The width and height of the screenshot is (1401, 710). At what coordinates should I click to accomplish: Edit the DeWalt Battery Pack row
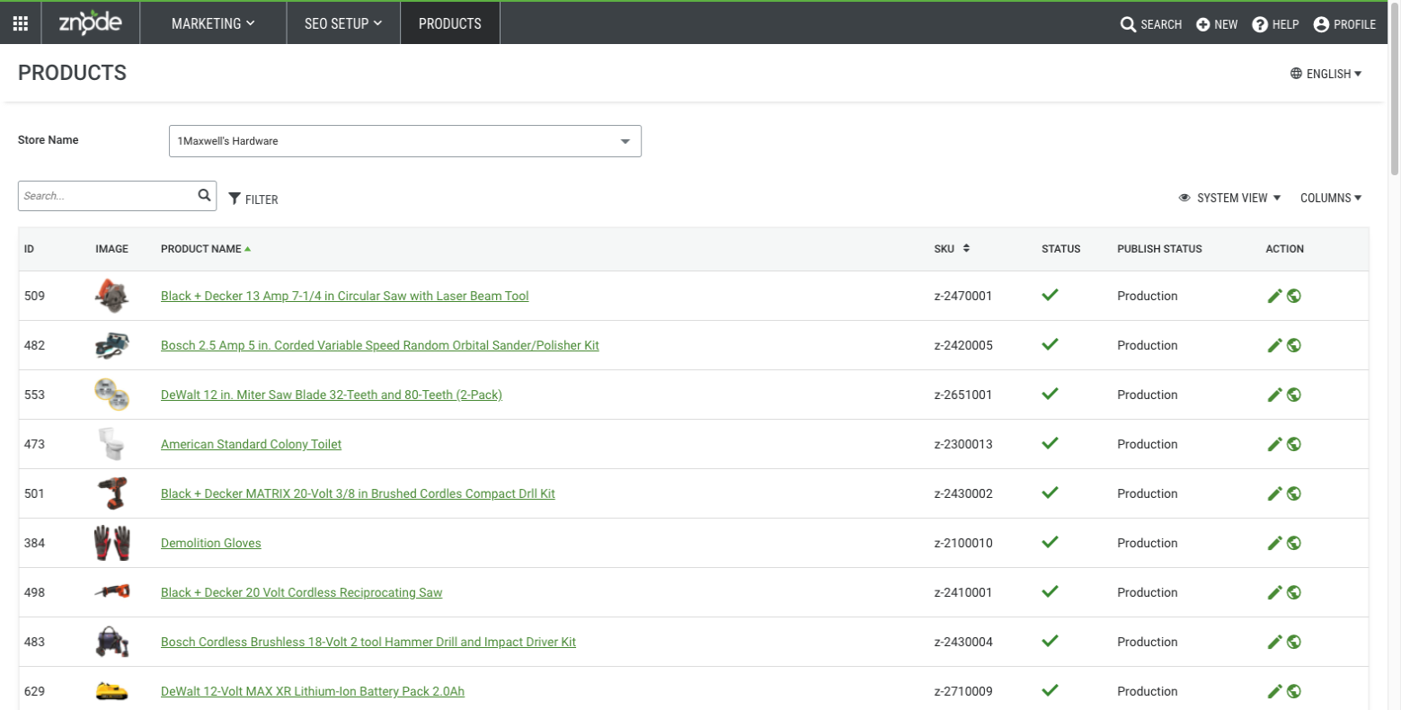1274,691
